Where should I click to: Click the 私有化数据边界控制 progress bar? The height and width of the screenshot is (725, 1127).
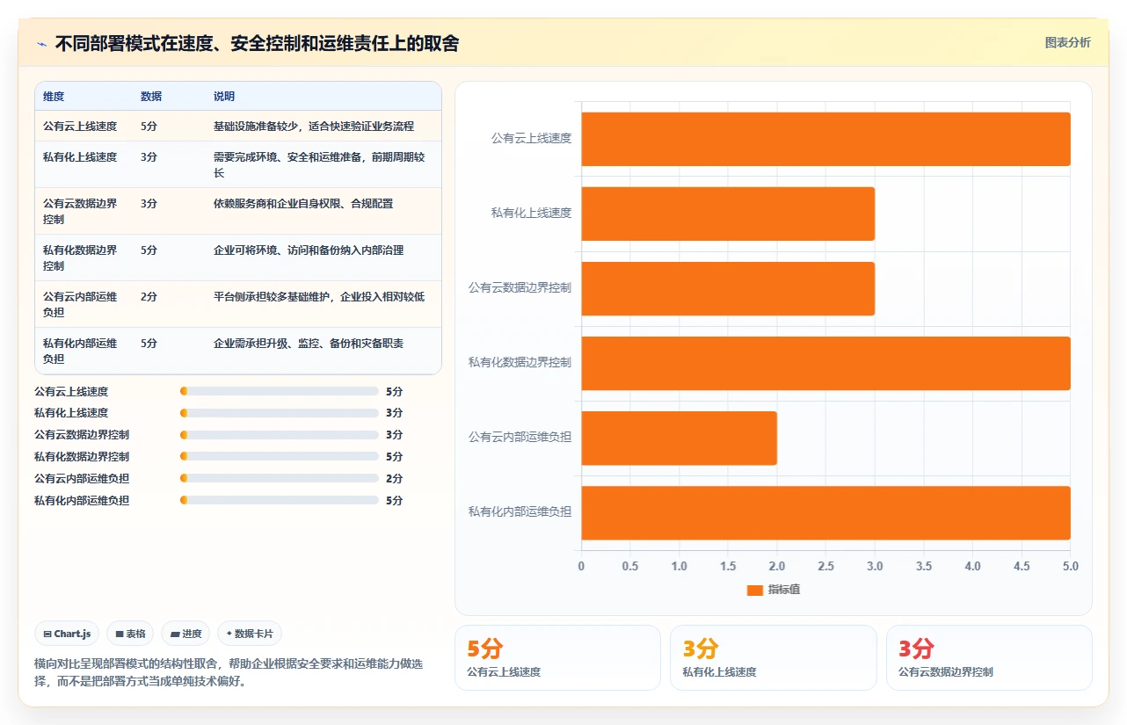pos(279,457)
